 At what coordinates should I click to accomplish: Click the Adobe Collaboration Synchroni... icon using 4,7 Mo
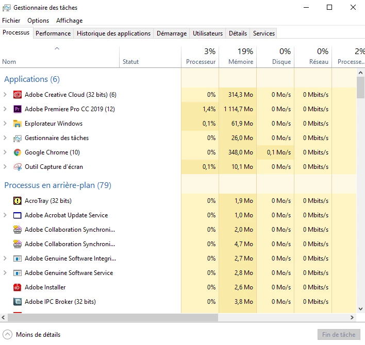pyautogui.click(x=18, y=244)
